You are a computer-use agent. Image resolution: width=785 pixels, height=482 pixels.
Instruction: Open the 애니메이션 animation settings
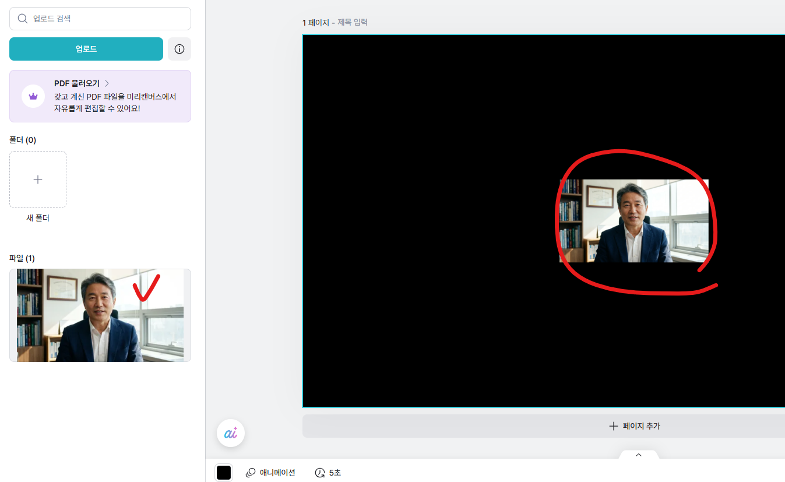tap(271, 473)
